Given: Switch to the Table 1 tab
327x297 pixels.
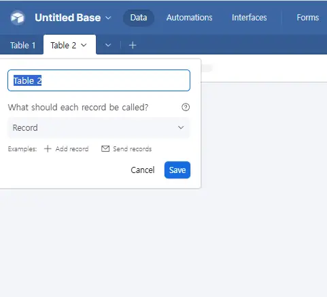Looking at the screenshot, I should pos(22,45).
